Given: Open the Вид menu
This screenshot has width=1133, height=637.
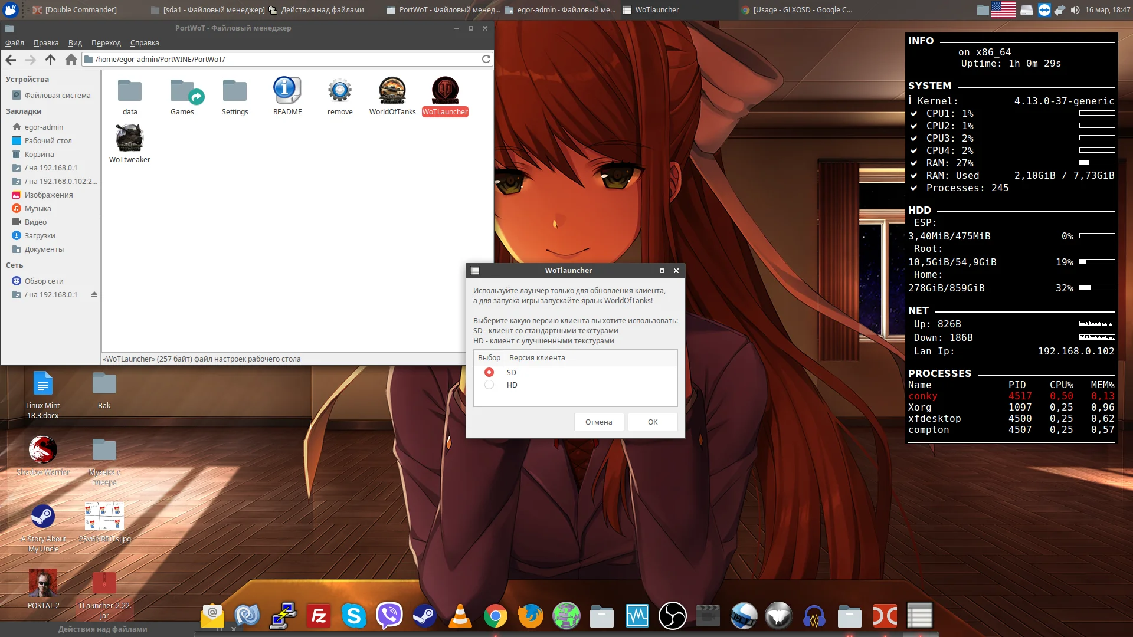Looking at the screenshot, I should click(75, 42).
